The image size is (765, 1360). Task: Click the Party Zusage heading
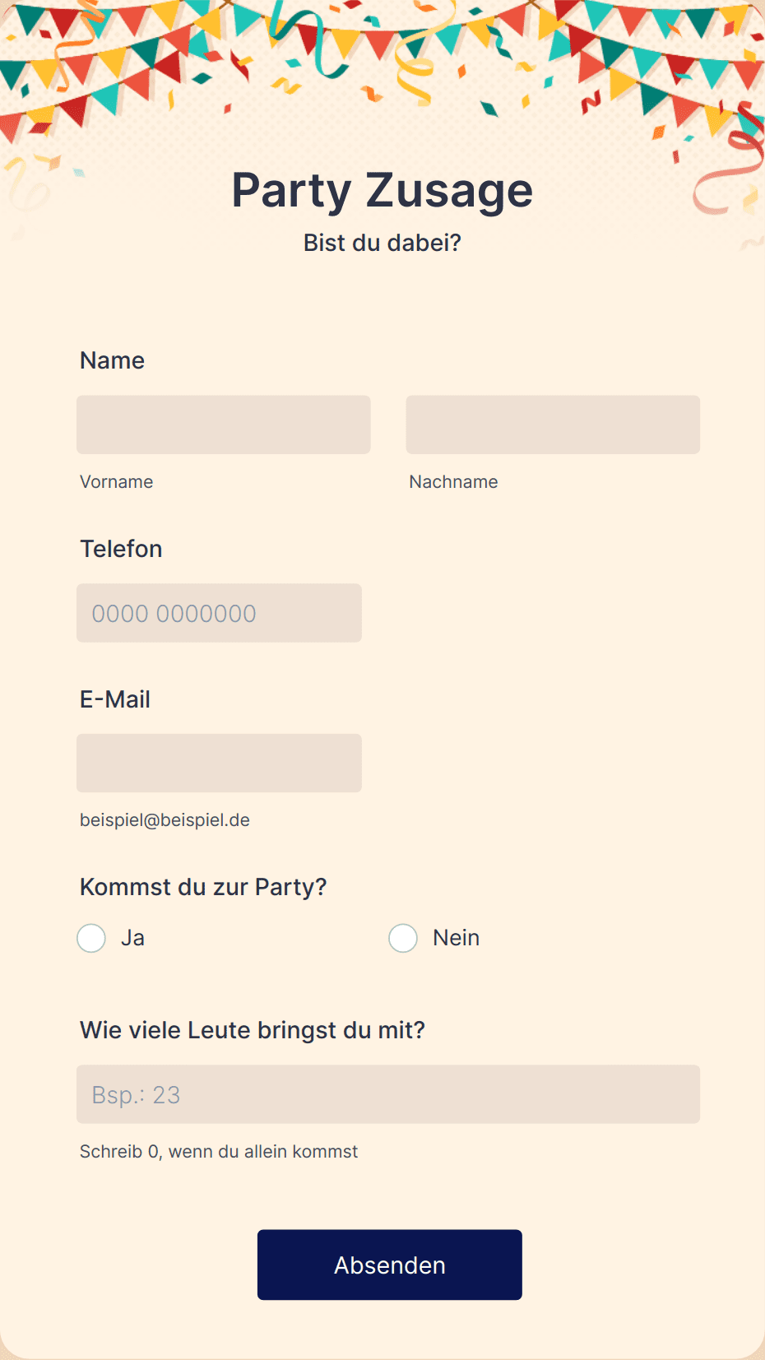point(382,190)
